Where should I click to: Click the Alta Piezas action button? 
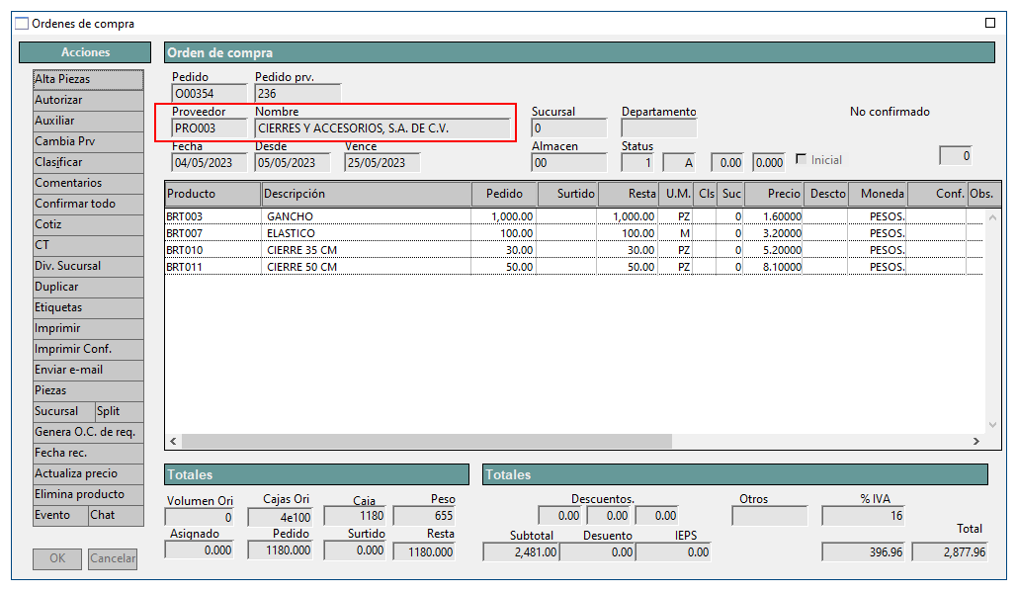click(x=88, y=79)
